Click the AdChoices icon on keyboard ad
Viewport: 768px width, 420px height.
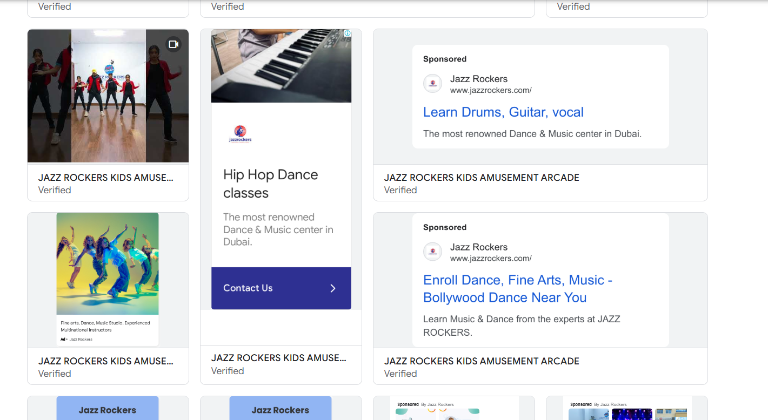click(348, 33)
